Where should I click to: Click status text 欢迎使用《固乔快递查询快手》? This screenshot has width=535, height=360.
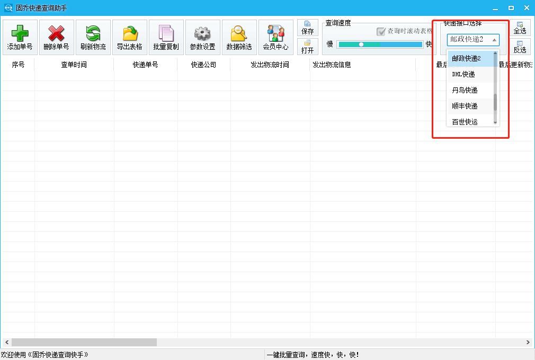pos(44,355)
